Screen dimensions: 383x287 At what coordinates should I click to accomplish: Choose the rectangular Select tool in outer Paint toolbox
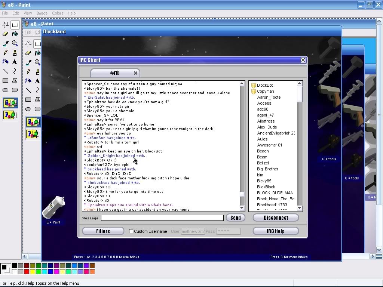pyautogui.click(x=15, y=24)
